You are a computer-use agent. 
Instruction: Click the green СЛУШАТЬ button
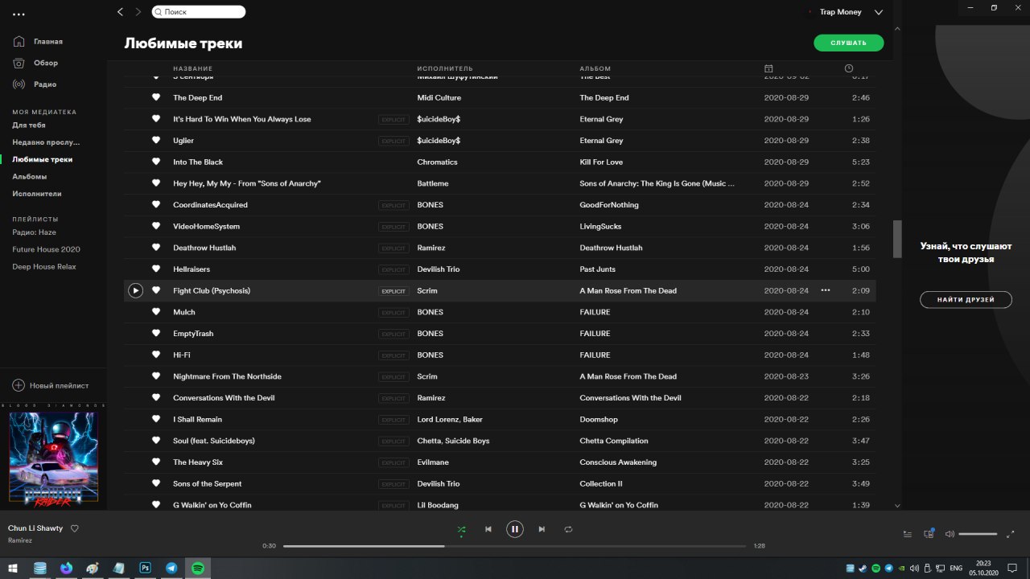pos(848,43)
